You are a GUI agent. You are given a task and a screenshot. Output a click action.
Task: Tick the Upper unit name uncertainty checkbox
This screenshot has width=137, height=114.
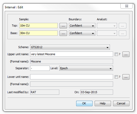[x=116, y=54]
